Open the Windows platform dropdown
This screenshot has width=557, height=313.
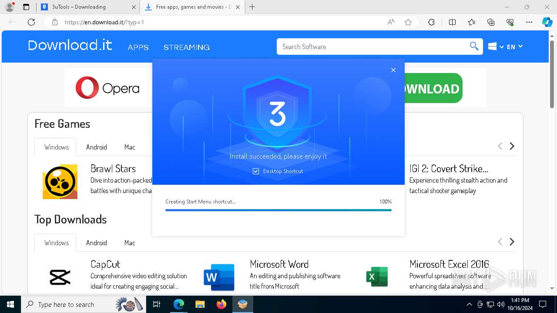click(x=496, y=47)
